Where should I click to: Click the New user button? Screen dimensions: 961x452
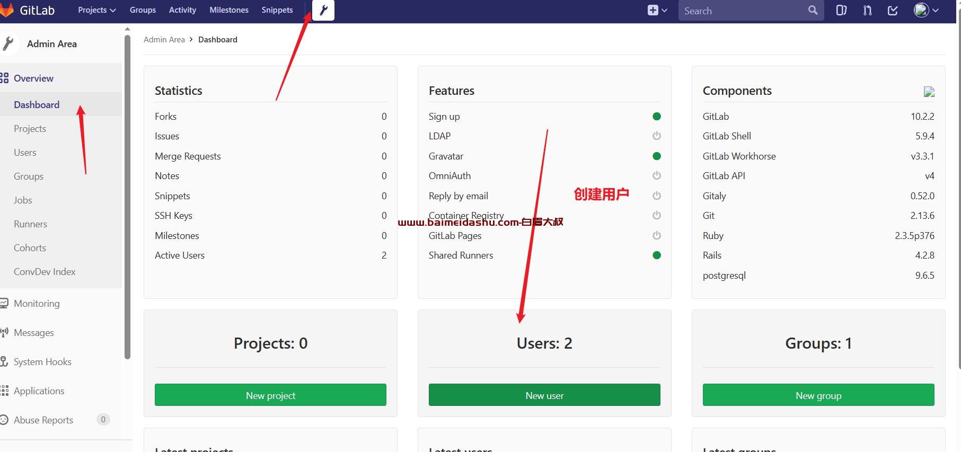click(x=544, y=395)
